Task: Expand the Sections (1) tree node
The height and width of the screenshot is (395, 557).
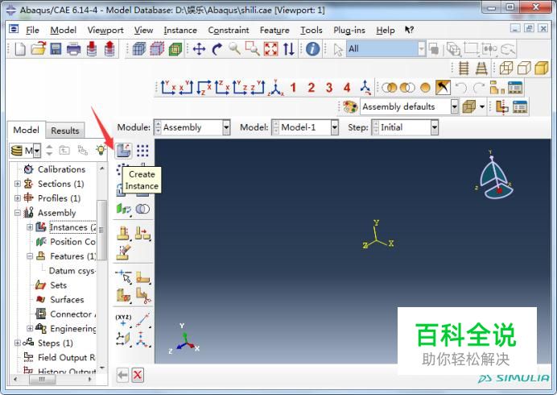Action: [x=17, y=184]
